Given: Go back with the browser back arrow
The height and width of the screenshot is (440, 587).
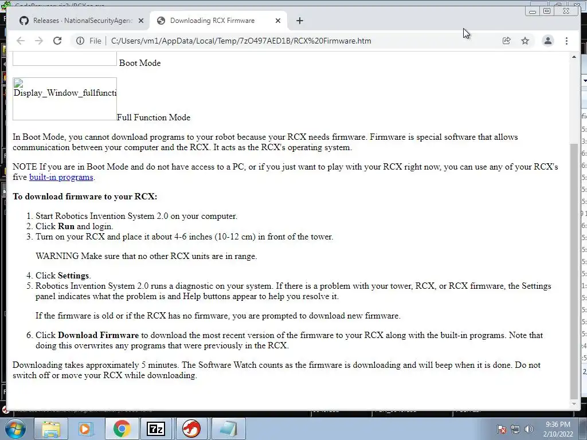Looking at the screenshot, I should (x=21, y=41).
